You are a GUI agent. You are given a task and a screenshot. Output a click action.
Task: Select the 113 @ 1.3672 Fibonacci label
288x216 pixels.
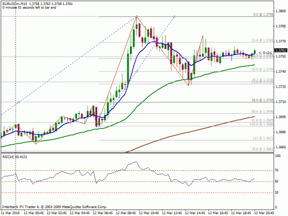click(x=263, y=138)
